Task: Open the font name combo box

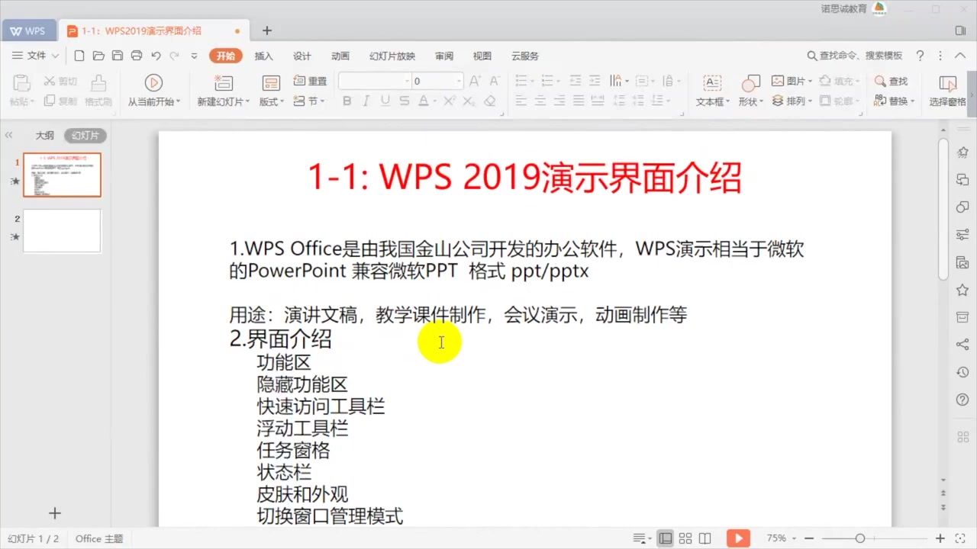Action: (x=374, y=81)
